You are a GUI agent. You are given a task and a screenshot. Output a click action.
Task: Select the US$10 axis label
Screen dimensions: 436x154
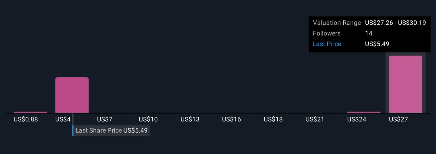coord(148,119)
